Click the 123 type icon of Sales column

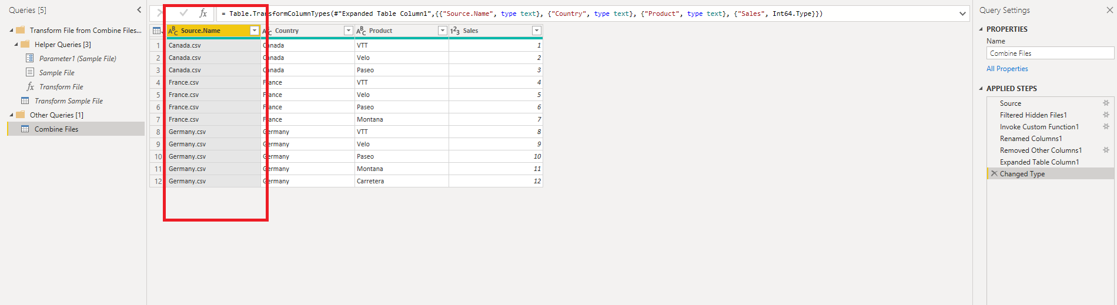coord(455,31)
